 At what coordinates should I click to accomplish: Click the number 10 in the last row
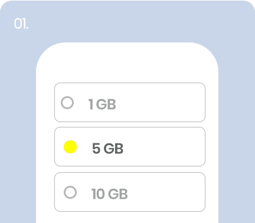98,194
